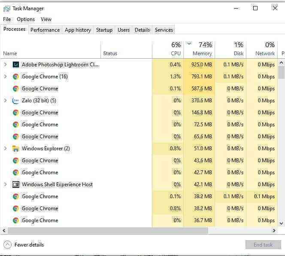
Task: Sort by the Status column header
Action: [x=126, y=50]
